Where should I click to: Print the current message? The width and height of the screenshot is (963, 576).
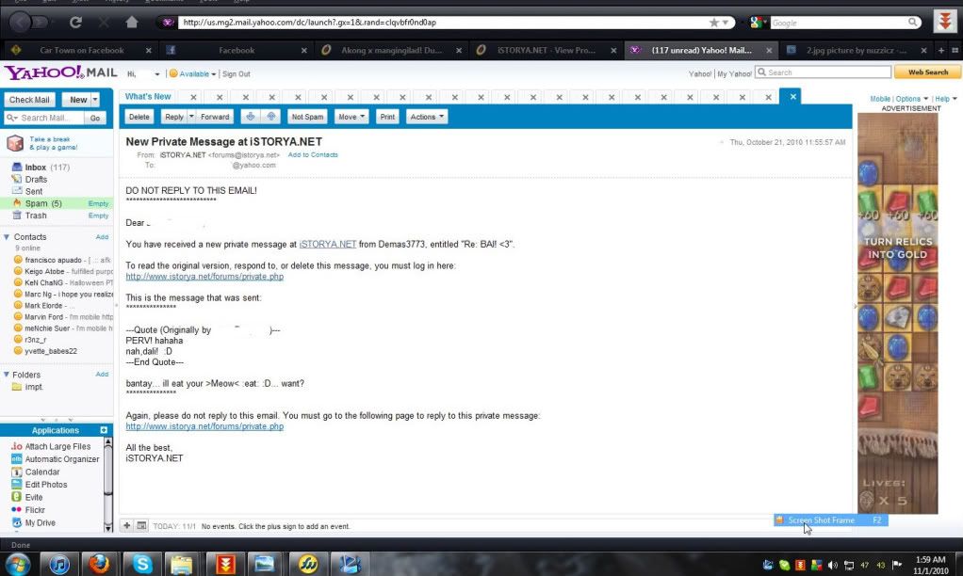pos(387,116)
